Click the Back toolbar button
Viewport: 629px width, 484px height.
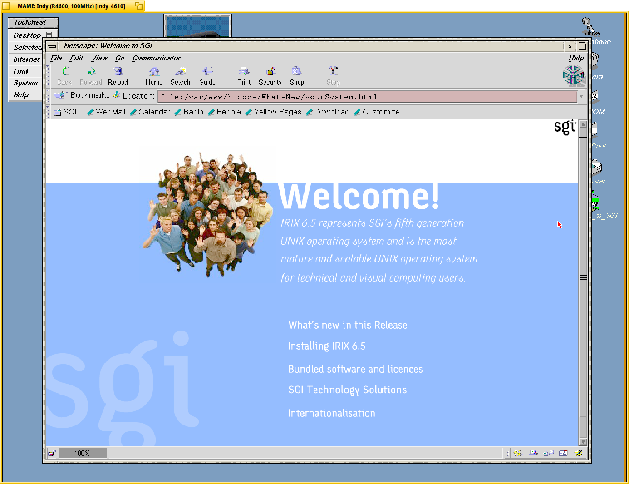64,76
